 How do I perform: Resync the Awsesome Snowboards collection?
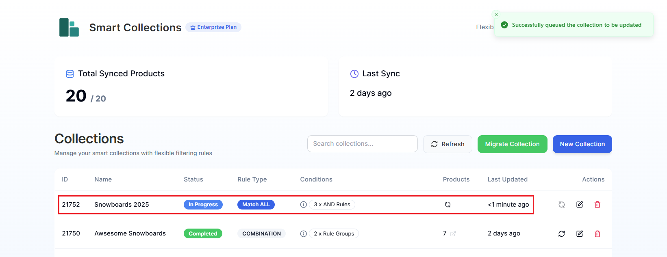coord(561,234)
